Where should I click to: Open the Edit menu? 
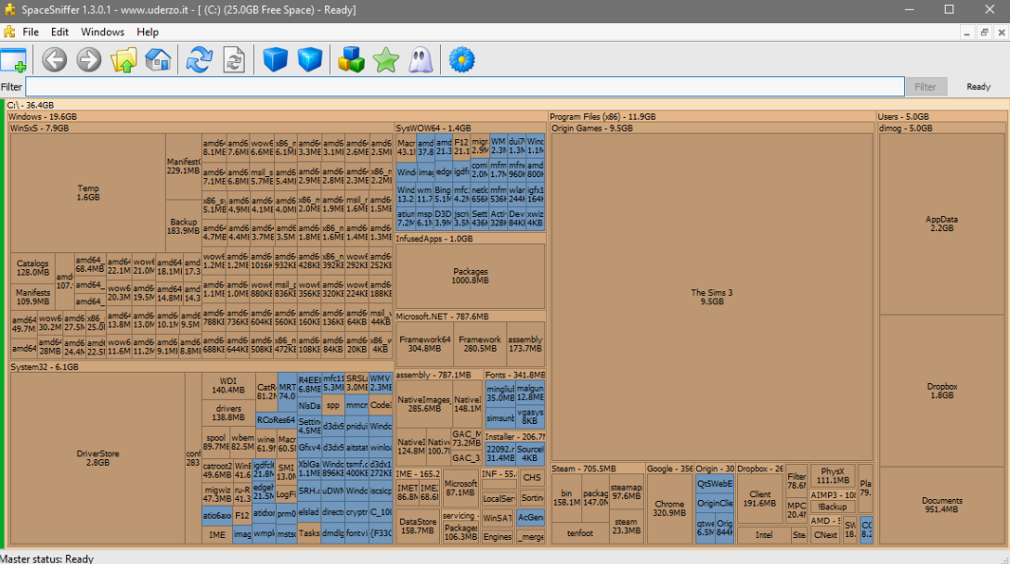pyautogui.click(x=60, y=32)
